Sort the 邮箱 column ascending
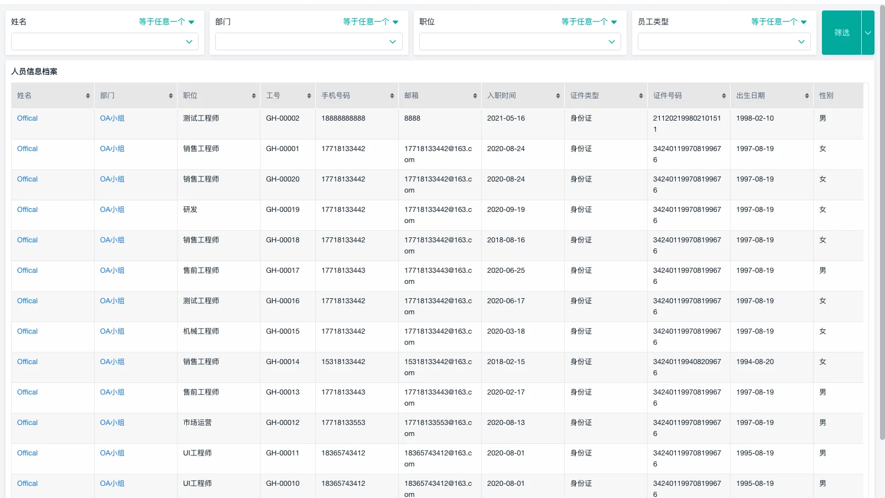This screenshot has height=498, width=885. pyautogui.click(x=475, y=95)
